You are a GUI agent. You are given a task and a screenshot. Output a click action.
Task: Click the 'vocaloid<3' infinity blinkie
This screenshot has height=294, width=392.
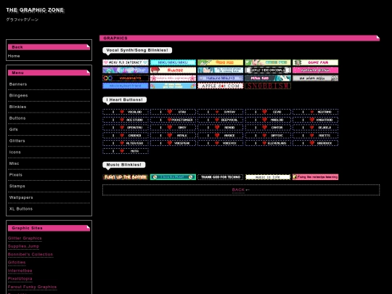(126, 78)
